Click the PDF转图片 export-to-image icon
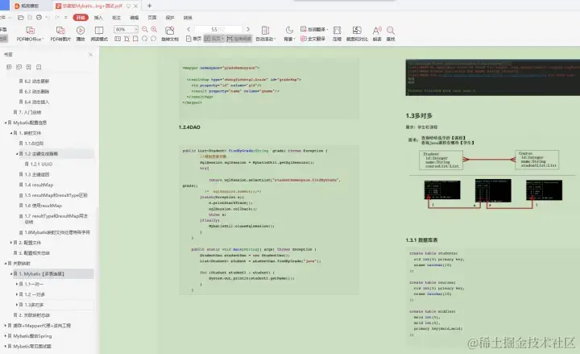The image size is (580, 354). point(60,31)
